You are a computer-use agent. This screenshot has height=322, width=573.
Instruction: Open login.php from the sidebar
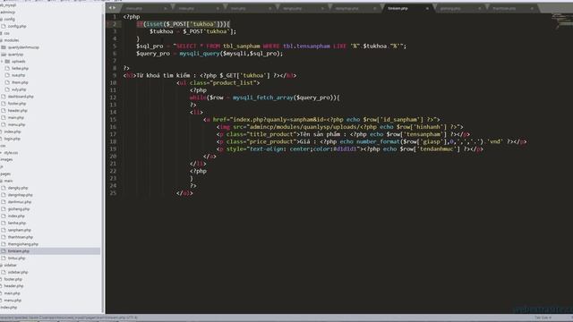point(13,139)
